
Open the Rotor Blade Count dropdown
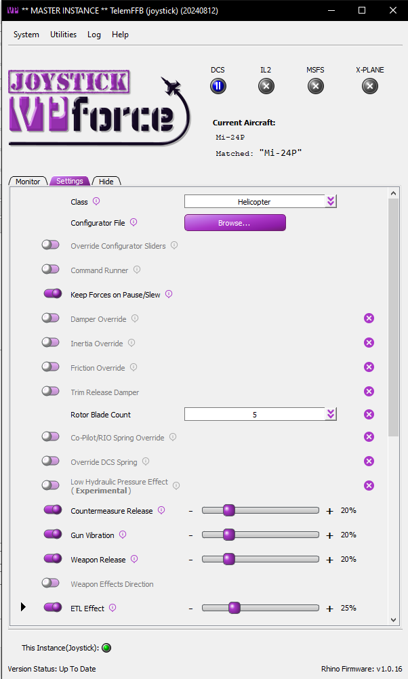pyautogui.click(x=260, y=414)
